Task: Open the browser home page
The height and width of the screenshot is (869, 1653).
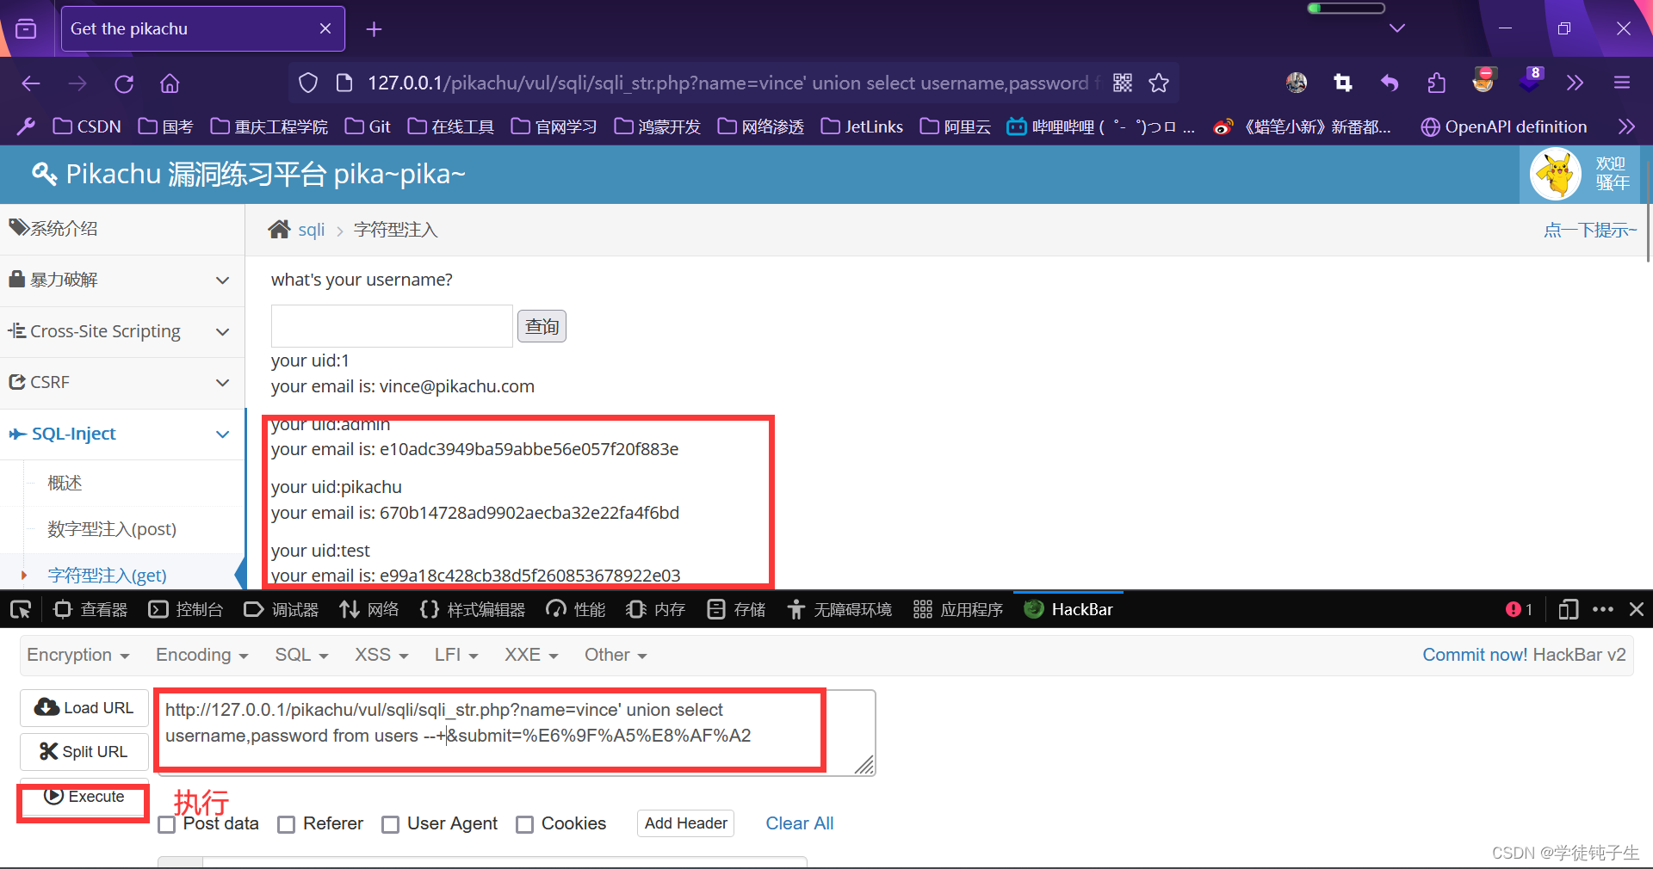Action: 170,83
